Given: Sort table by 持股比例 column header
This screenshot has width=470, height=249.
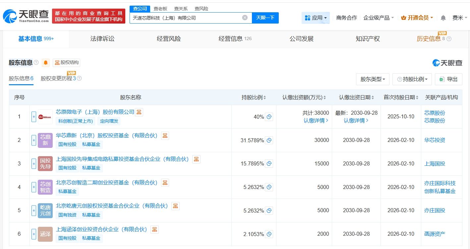Looking at the screenshot, I should coord(254,97).
